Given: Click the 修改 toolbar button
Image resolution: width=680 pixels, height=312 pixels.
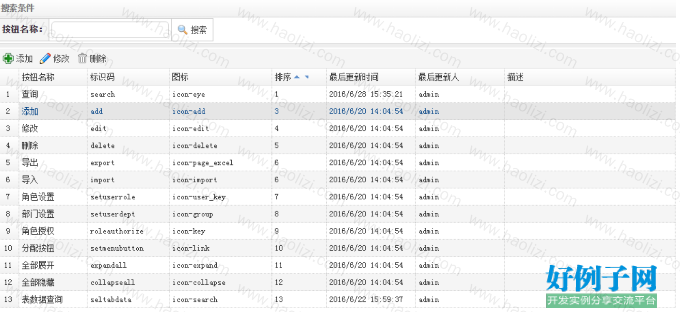Looking at the screenshot, I should click(55, 58).
